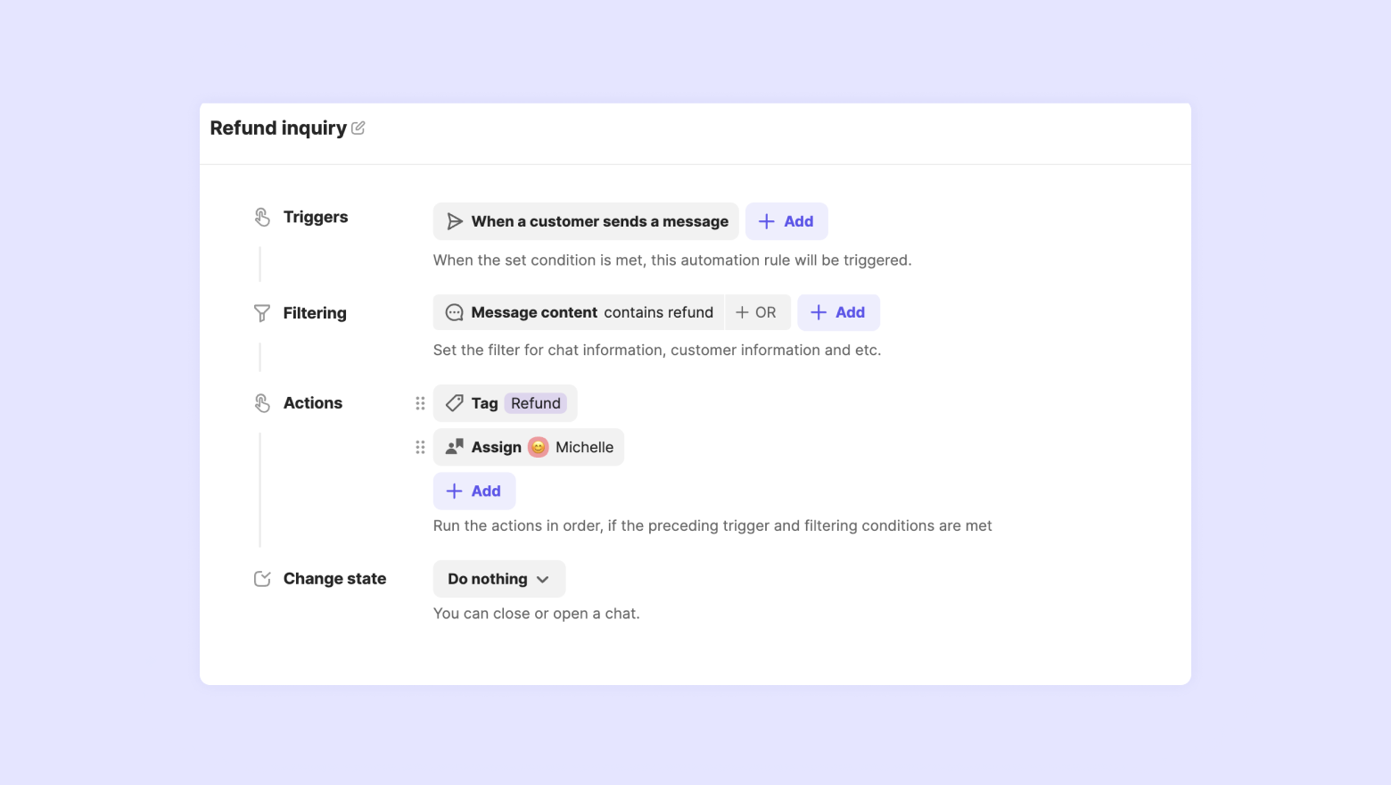Click the Triggers hand icon
Viewport: 1391px width, 785px height.
click(262, 218)
